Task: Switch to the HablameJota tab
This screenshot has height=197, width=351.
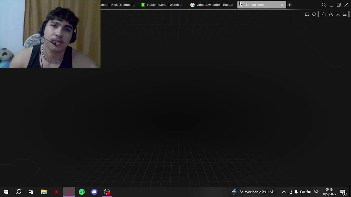Action: coord(163,5)
